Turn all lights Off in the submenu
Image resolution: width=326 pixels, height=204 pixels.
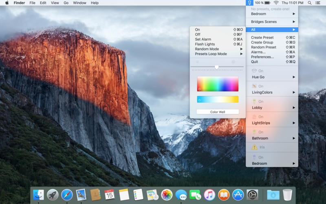[x=198, y=35]
